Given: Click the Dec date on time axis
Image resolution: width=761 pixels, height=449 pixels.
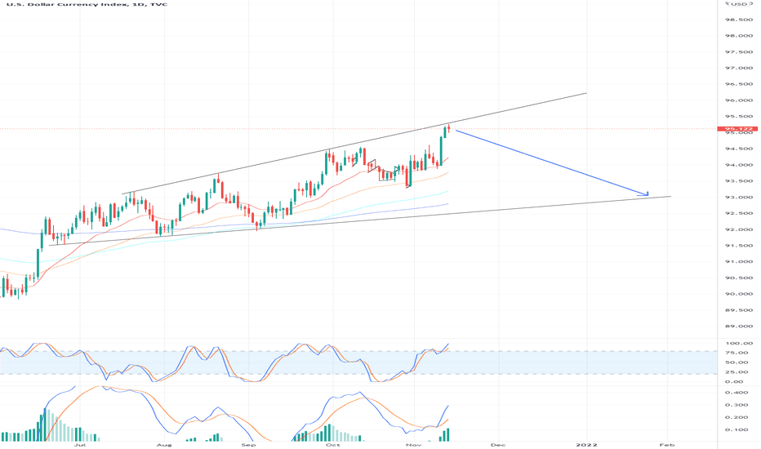Looking at the screenshot, I should point(498,445).
